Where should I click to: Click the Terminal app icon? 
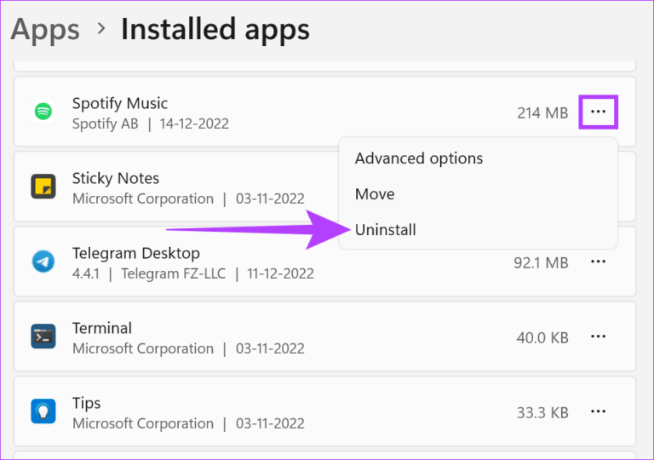click(x=43, y=336)
